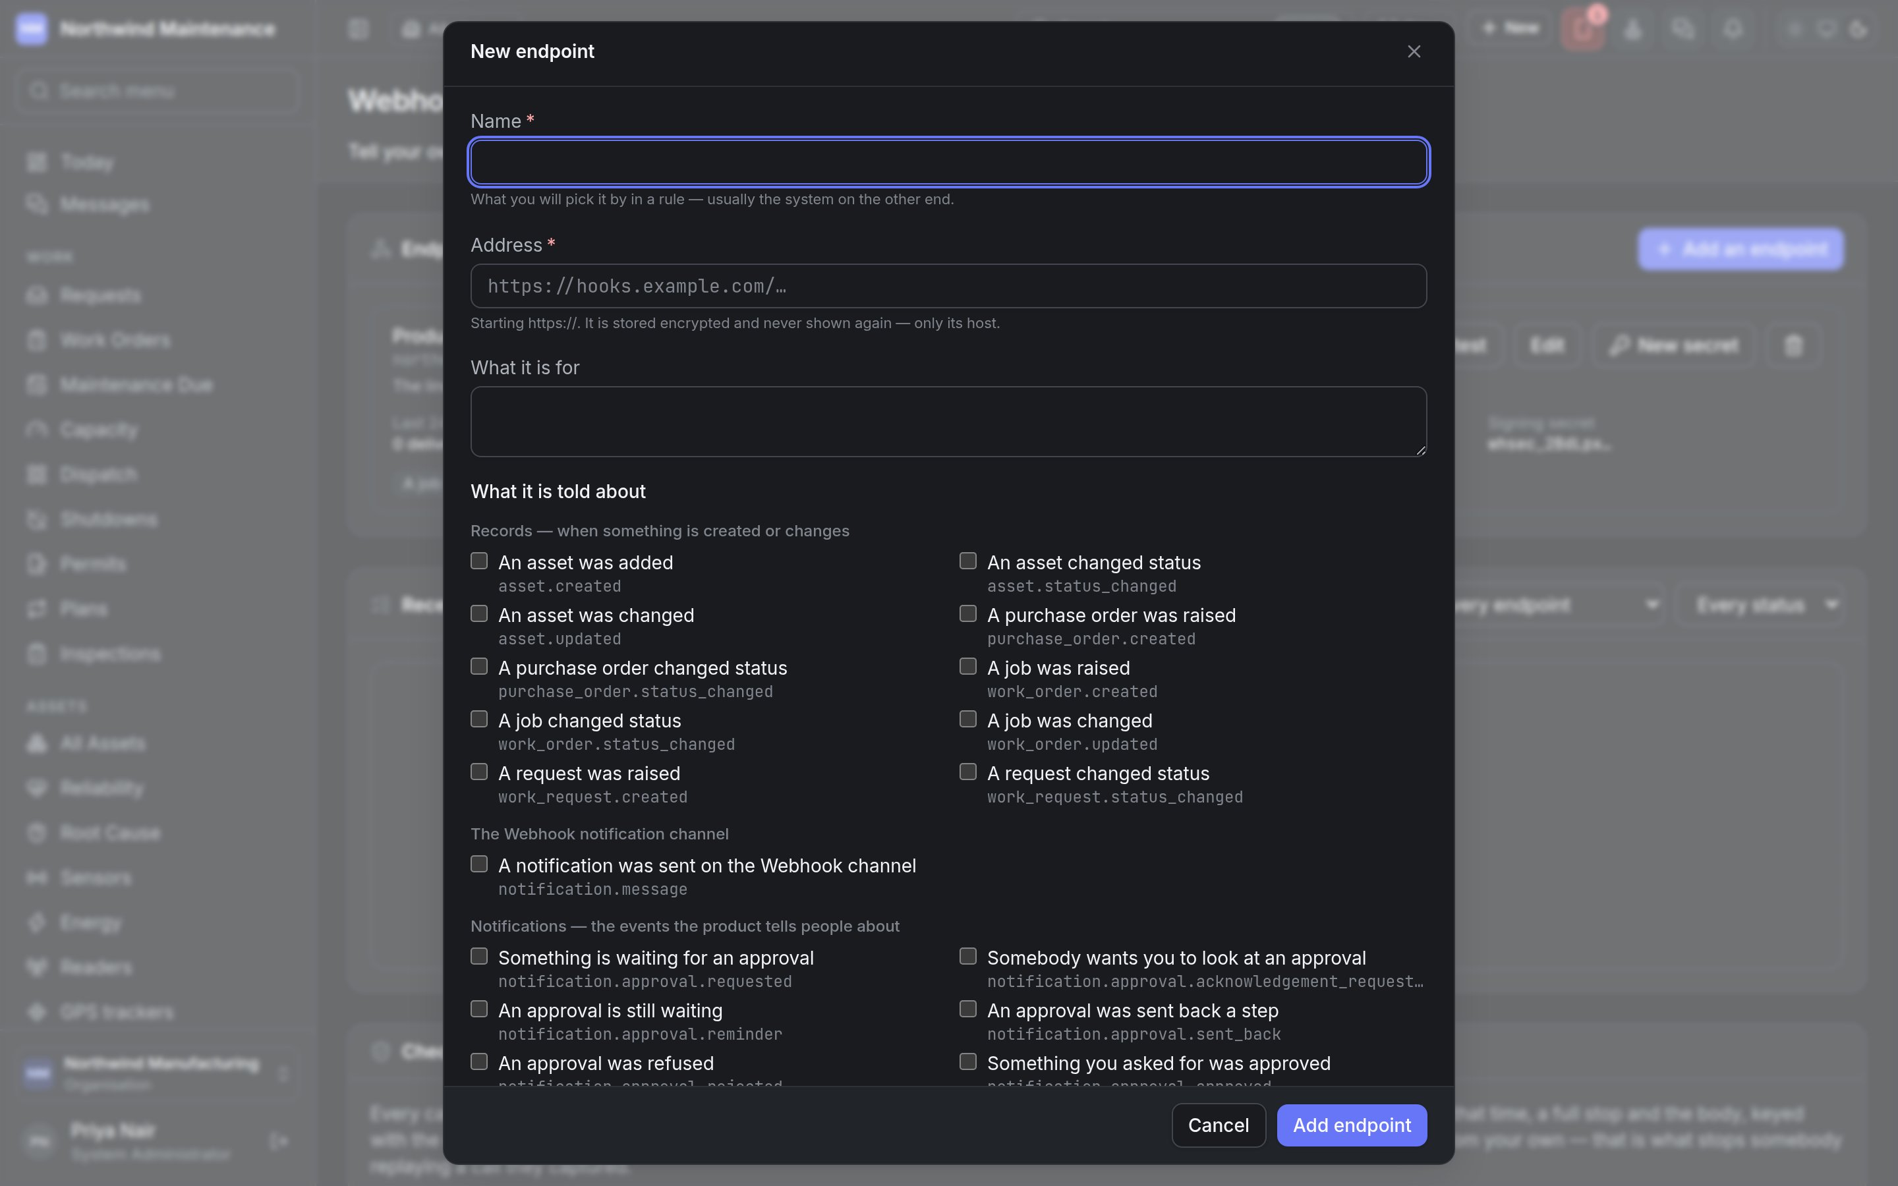The image size is (1898, 1186).
Task: Close the New endpoint dialog
Action: [1414, 52]
